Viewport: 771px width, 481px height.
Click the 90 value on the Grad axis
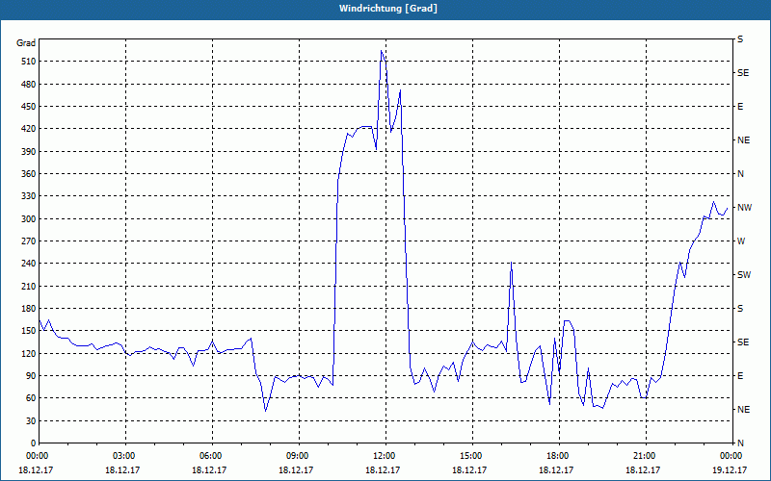coord(31,376)
